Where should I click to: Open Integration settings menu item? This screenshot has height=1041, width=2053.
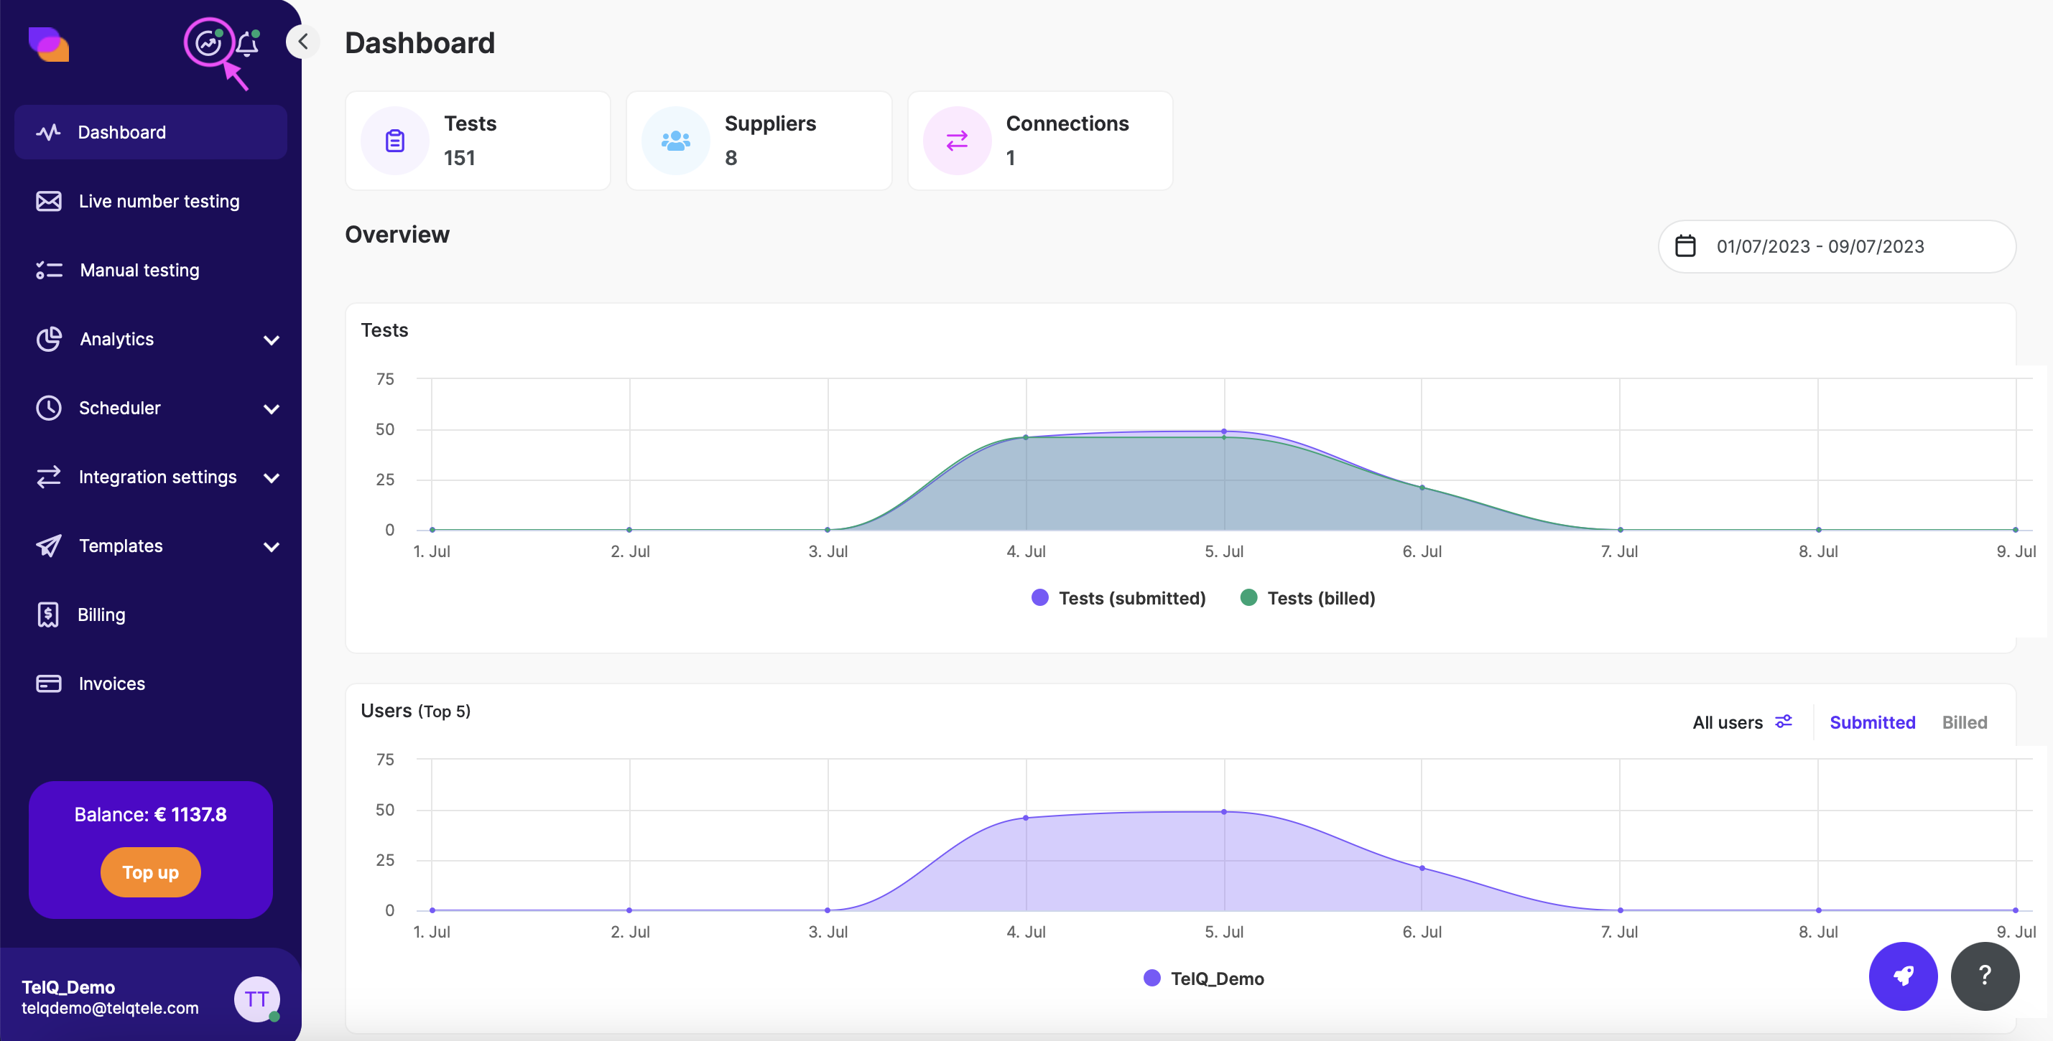[151, 477]
